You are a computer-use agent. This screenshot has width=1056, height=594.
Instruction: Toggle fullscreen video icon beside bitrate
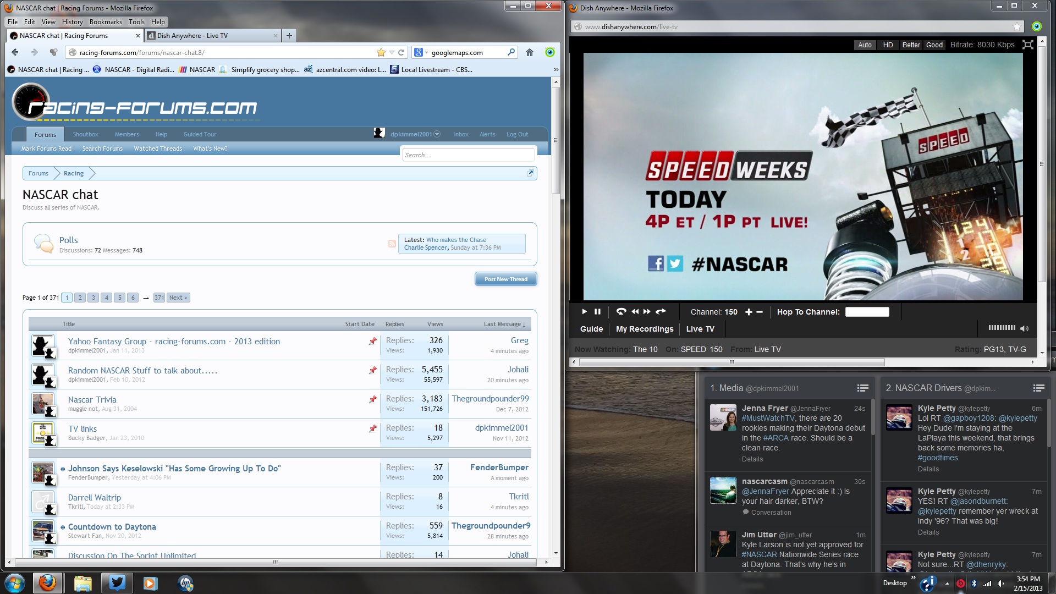(1027, 45)
